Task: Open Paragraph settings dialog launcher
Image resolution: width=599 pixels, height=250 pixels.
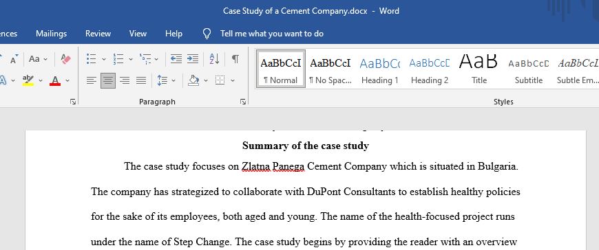Action: (x=242, y=102)
